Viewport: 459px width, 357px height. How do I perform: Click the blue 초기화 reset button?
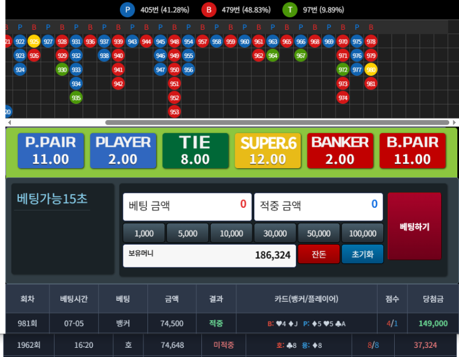click(x=363, y=254)
